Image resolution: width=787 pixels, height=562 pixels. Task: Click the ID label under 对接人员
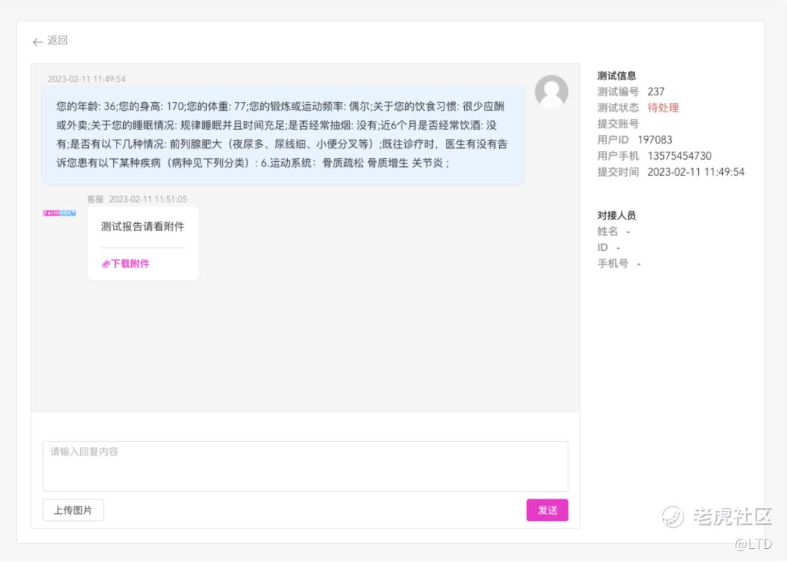pos(603,248)
